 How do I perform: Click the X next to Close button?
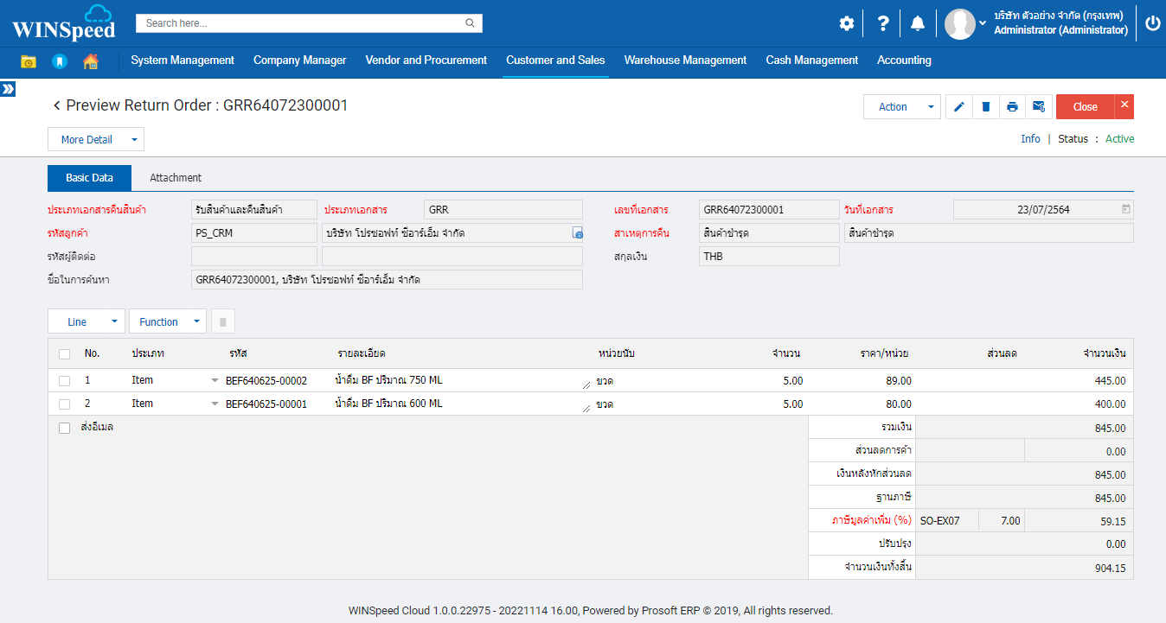pyautogui.click(x=1124, y=106)
